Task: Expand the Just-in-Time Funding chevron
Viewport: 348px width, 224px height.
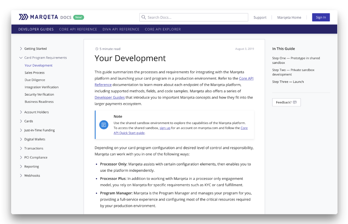Action: (21, 130)
